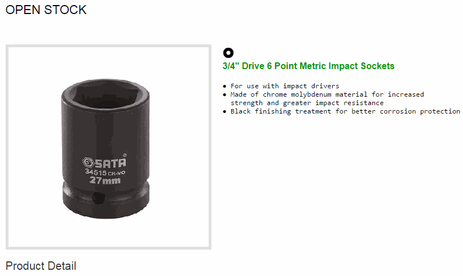Click the 34515 CR-VO part number engraving
Screen dimensions: 463x276
tap(105, 172)
